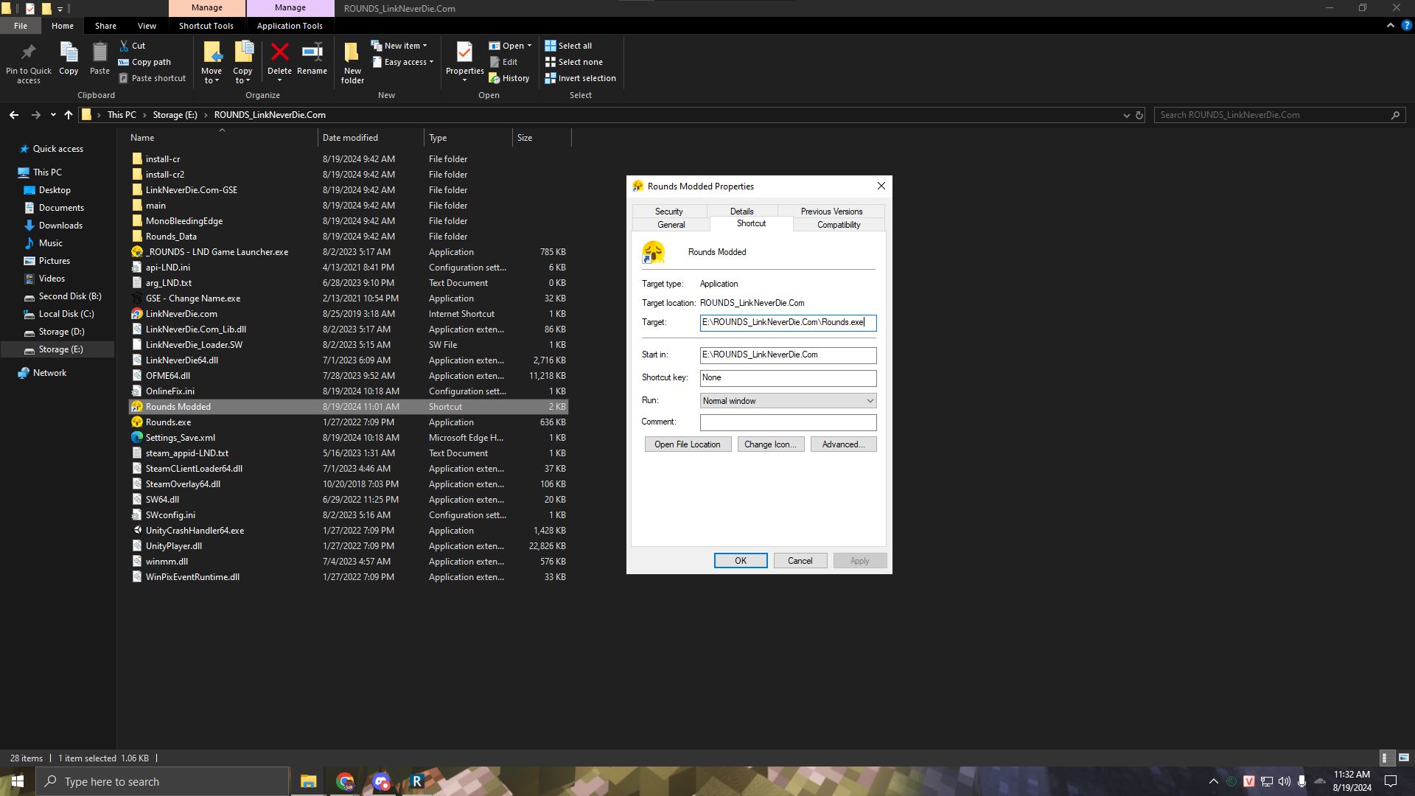
Task: Click the Target input field
Action: (785, 321)
